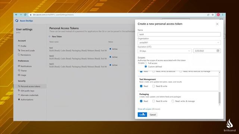Click the Usage icon
This screenshot has height=134, width=239.
[19, 75]
